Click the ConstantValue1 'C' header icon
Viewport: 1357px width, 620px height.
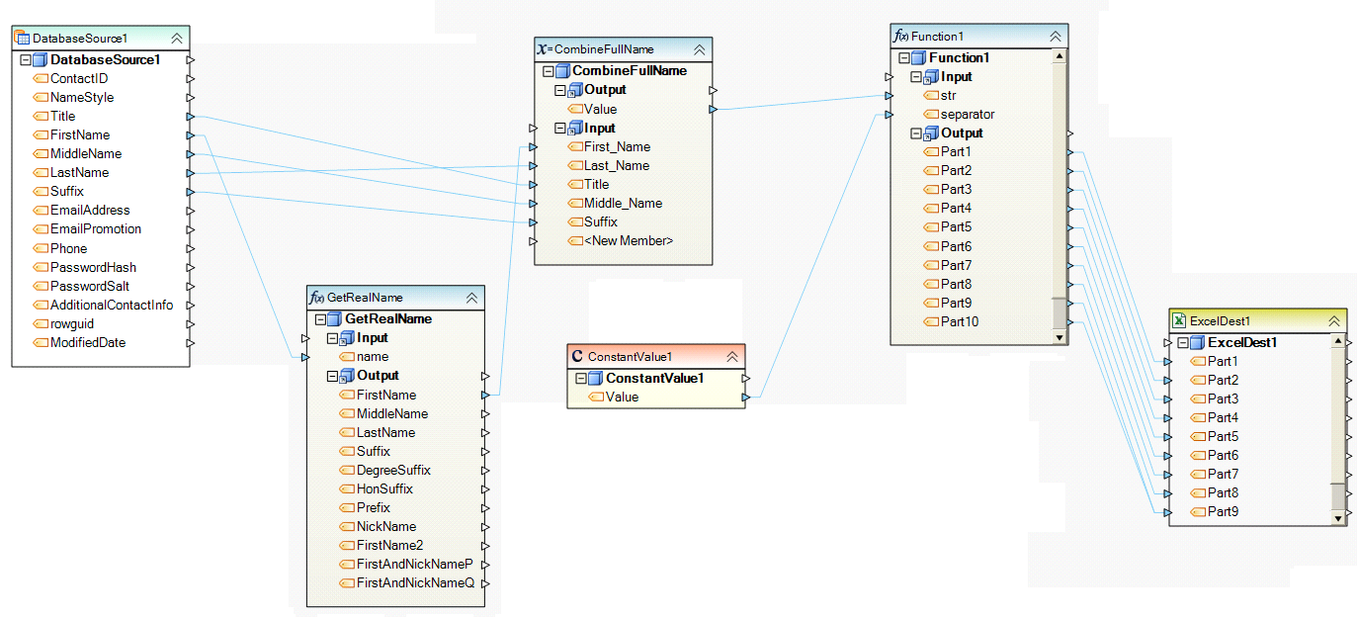point(577,356)
